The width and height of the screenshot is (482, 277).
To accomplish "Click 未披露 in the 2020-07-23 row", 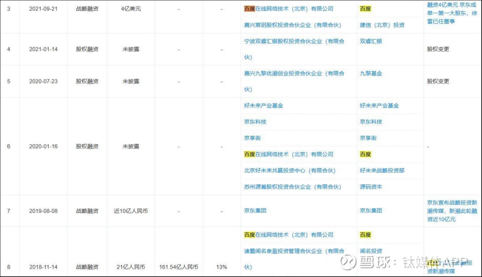I will [x=131, y=81].
